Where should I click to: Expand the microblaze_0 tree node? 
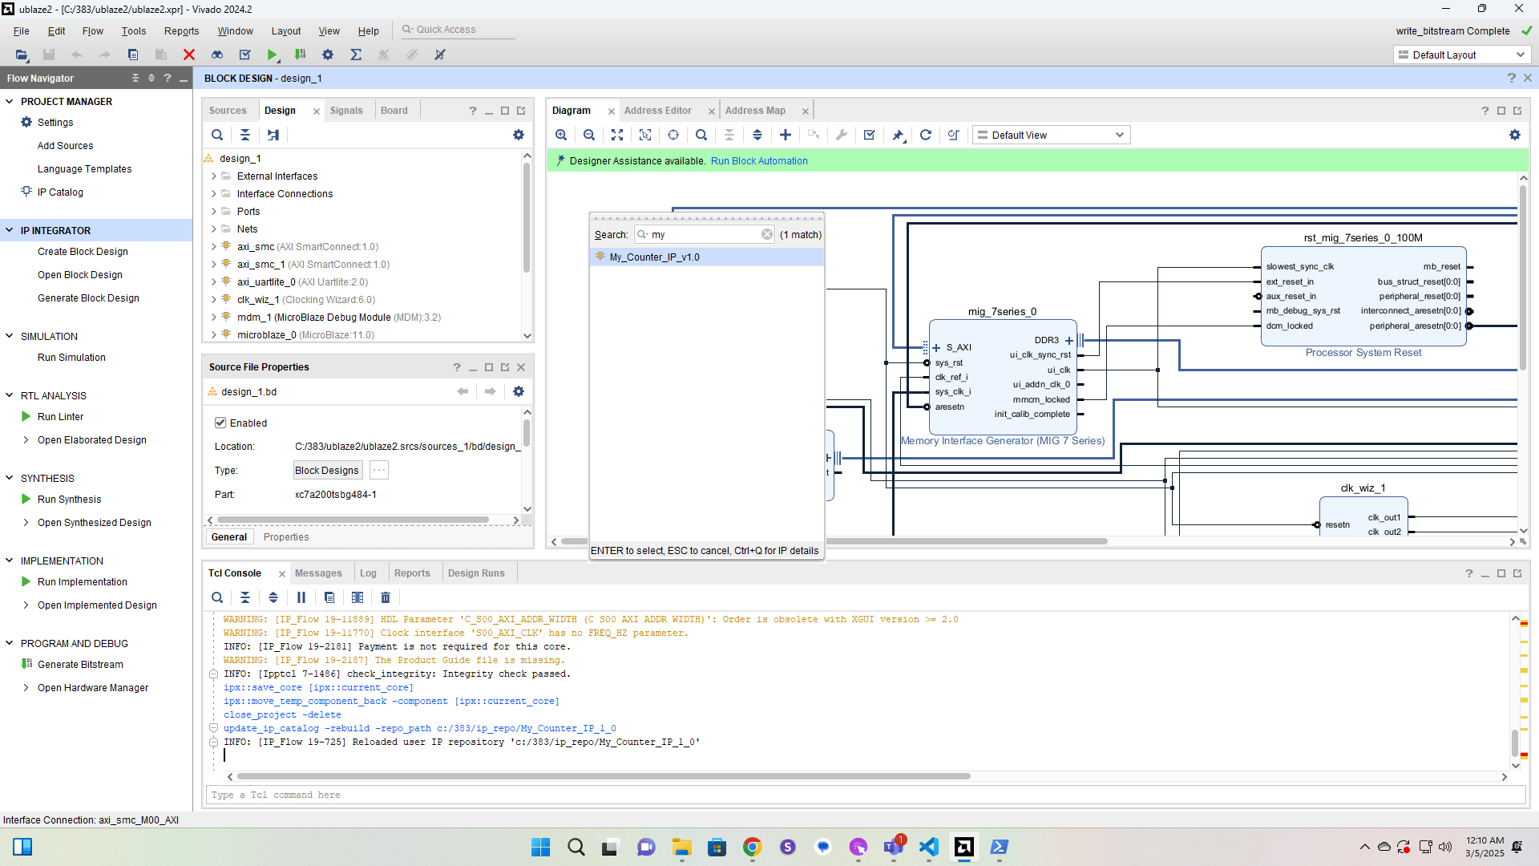[214, 335]
